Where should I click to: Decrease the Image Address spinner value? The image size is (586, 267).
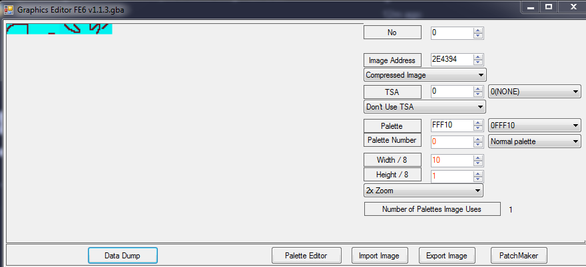478,63
